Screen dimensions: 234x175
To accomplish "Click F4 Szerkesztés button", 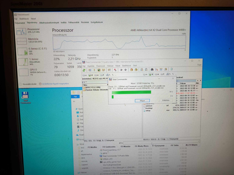I will click(x=109, y=147).
